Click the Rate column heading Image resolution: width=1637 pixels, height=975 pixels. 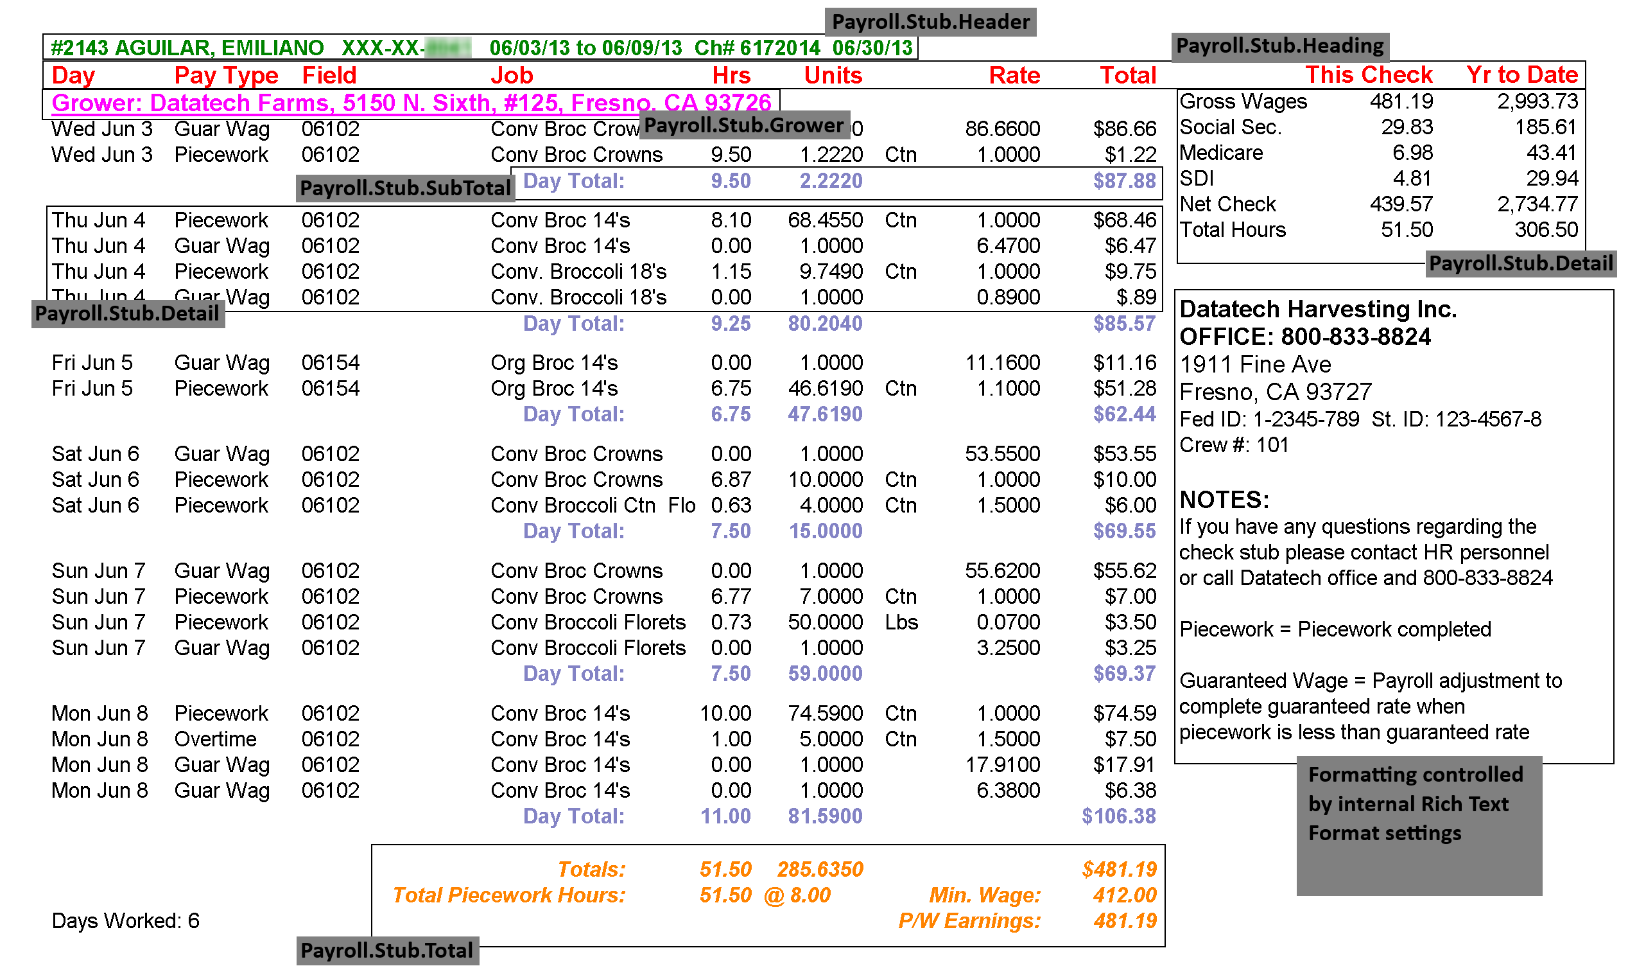(x=1014, y=76)
